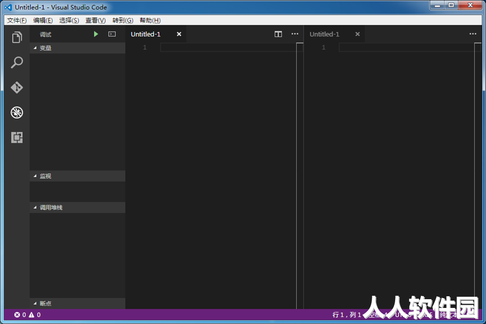Close the Visual Studio Code window
Image resolution: width=486 pixels, height=324 pixels.
[x=470, y=5]
